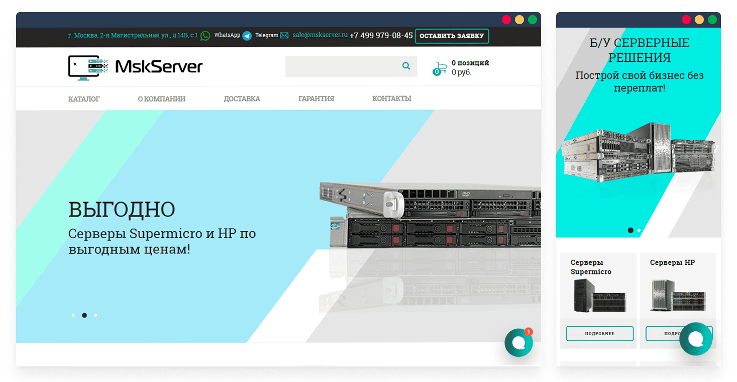Click the Supermicro servers thumbnail image
The height and width of the screenshot is (382, 737).
600,295
